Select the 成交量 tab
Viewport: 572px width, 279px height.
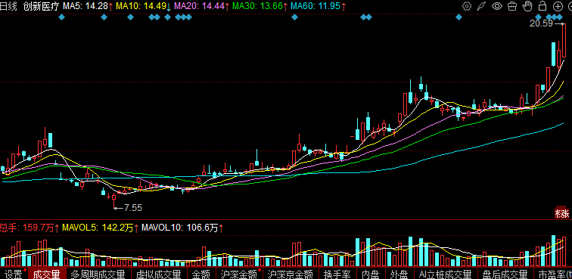pos(47,274)
